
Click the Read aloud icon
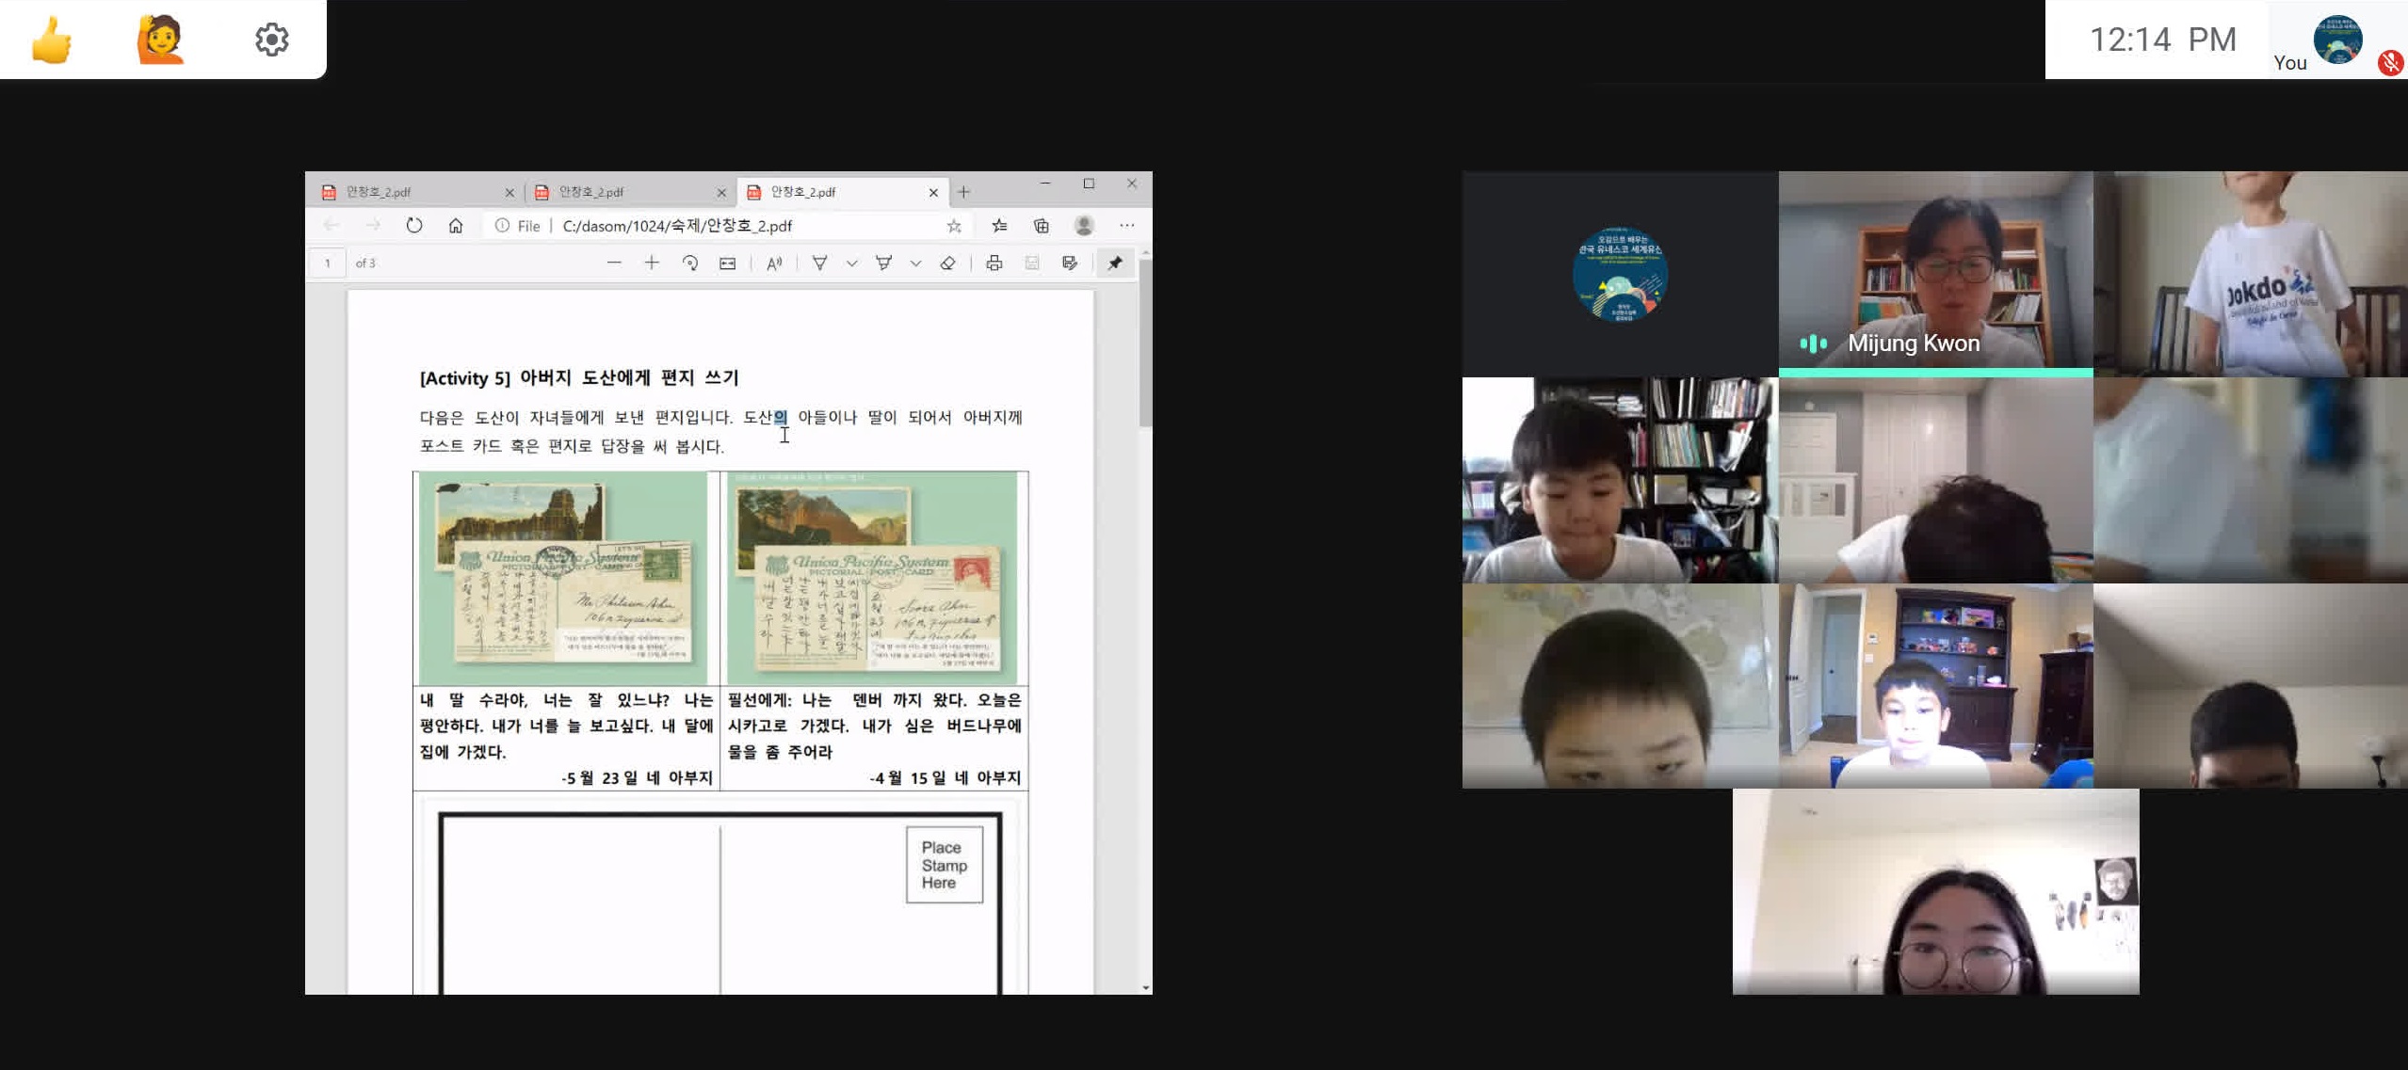(x=774, y=264)
